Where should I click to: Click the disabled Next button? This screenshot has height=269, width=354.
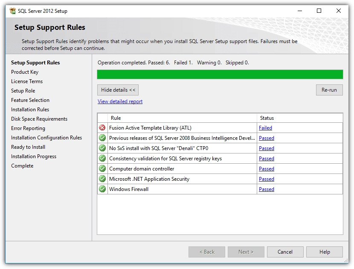click(x=246, y=252)
